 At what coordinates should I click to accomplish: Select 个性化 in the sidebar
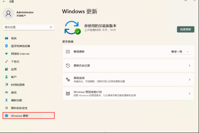pyautogui.click(x=29, y=62)
